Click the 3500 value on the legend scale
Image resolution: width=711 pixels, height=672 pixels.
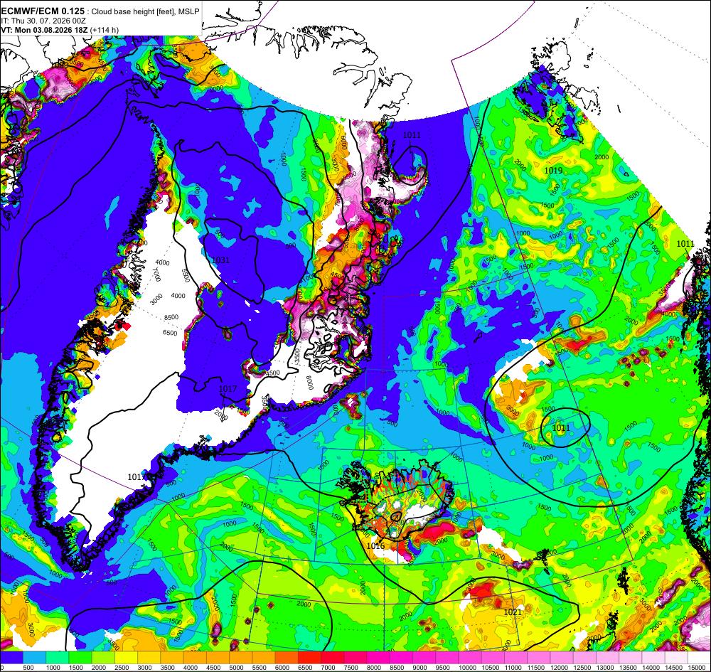167,668
